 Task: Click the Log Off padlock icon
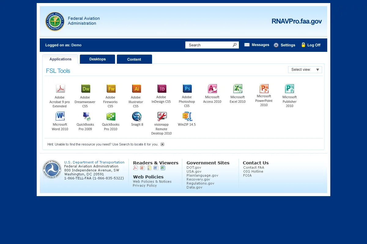303,45
